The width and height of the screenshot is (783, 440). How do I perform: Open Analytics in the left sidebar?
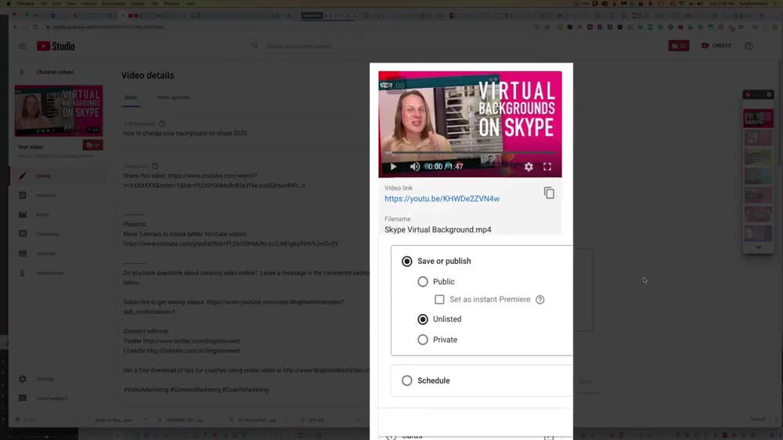(x=46, y=195)
